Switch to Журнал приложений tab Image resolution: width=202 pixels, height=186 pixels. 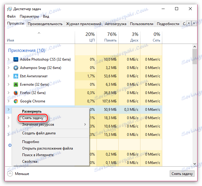(x=83, y=24)
